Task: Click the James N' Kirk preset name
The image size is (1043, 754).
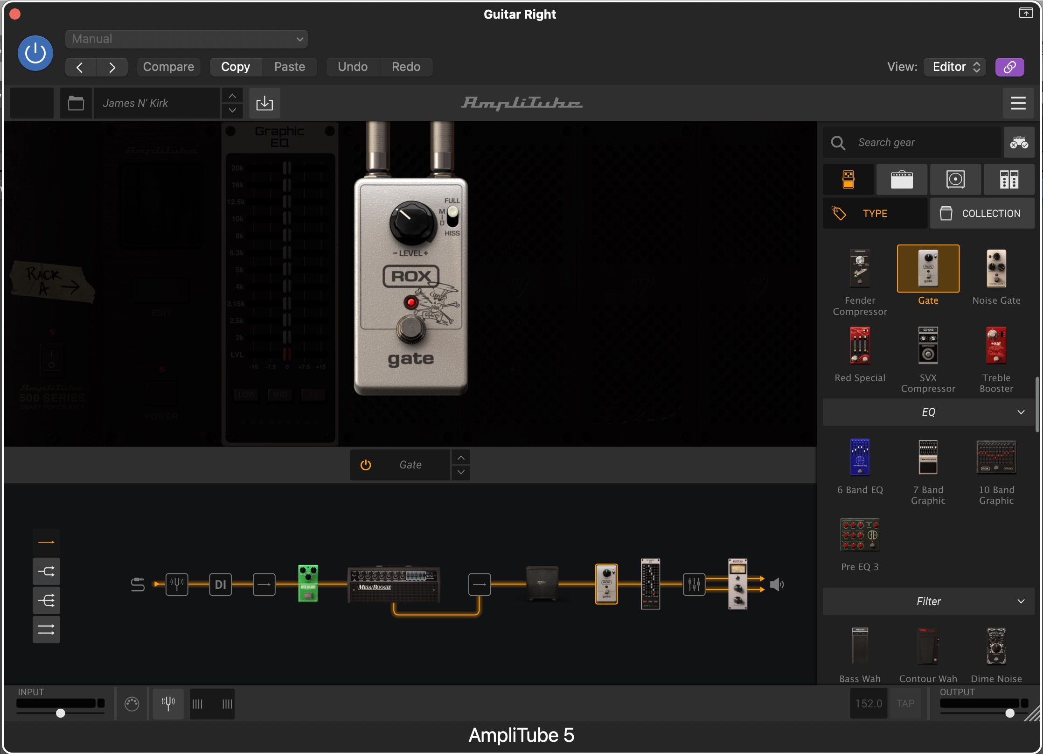Action: coord(157,103)
